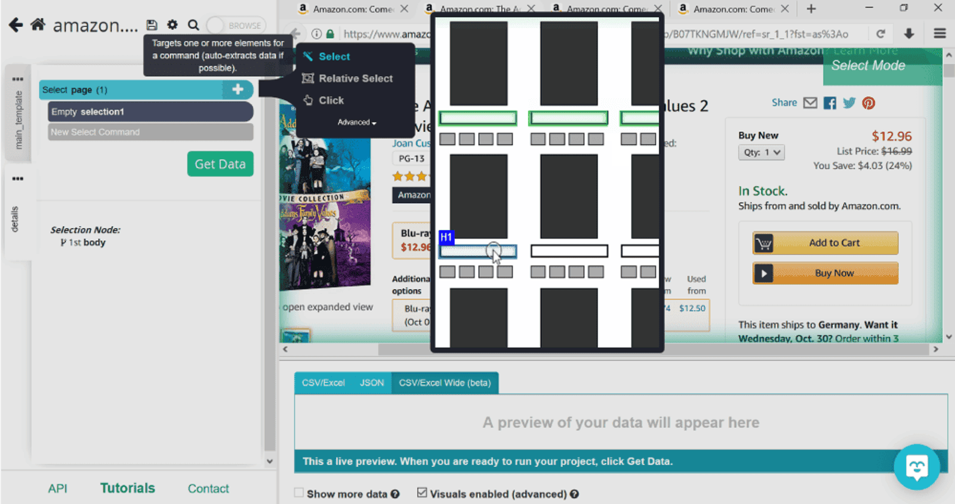
Task: Choose Select from the command menu
Action: [x=334, y=57]
